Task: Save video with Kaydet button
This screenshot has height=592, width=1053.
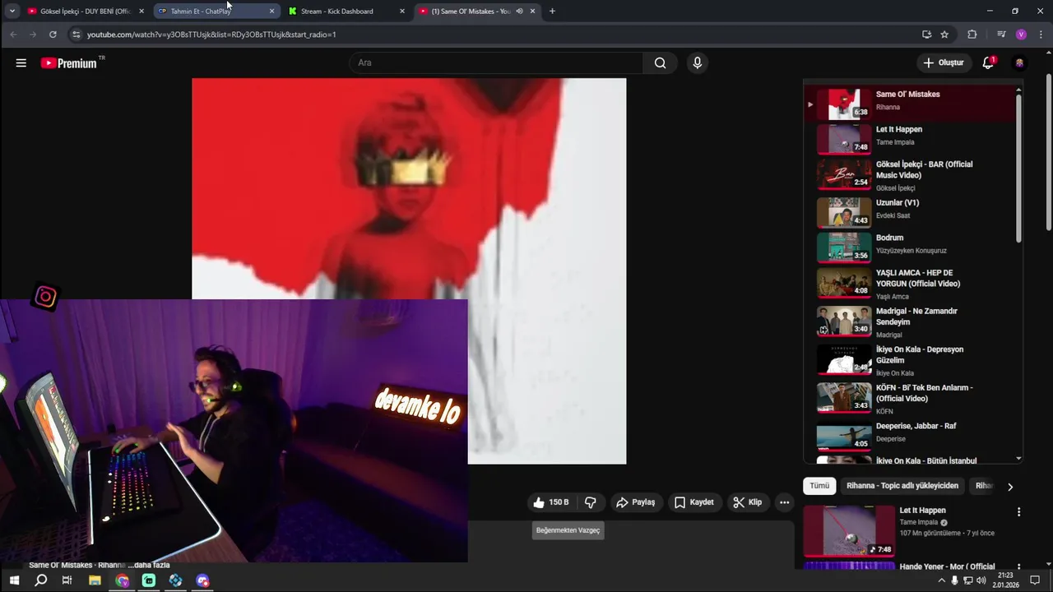Action: (693, 502)
